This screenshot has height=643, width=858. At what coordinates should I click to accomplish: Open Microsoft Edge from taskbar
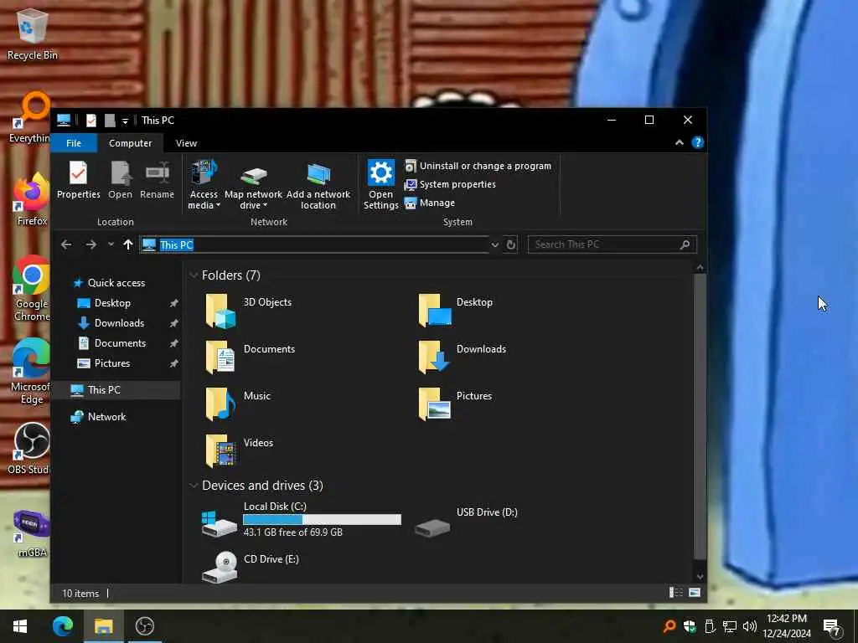(x=62, y=626)
